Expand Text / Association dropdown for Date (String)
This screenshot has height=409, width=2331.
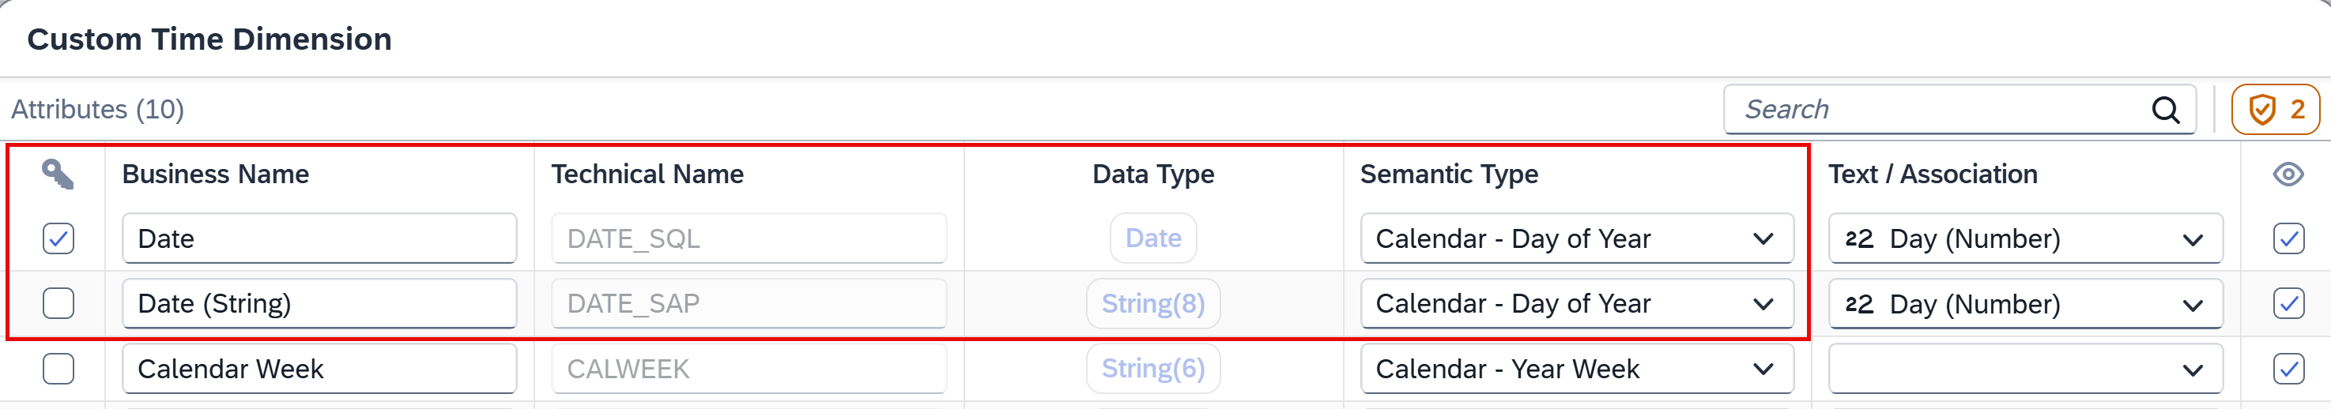tap(2025, 304)
